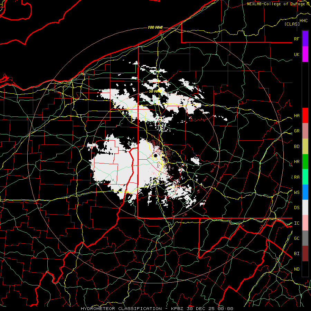Click the WS legend label

296,192
